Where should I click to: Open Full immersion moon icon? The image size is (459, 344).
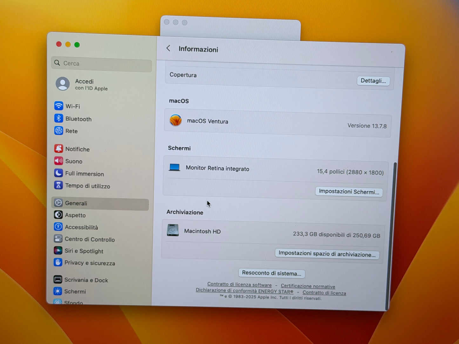[x=58, y=173]
